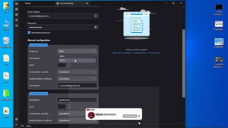Click the online status icon beside Done
Image resolution: width=228 pixels, height=128 pixels.
(22, 126)
